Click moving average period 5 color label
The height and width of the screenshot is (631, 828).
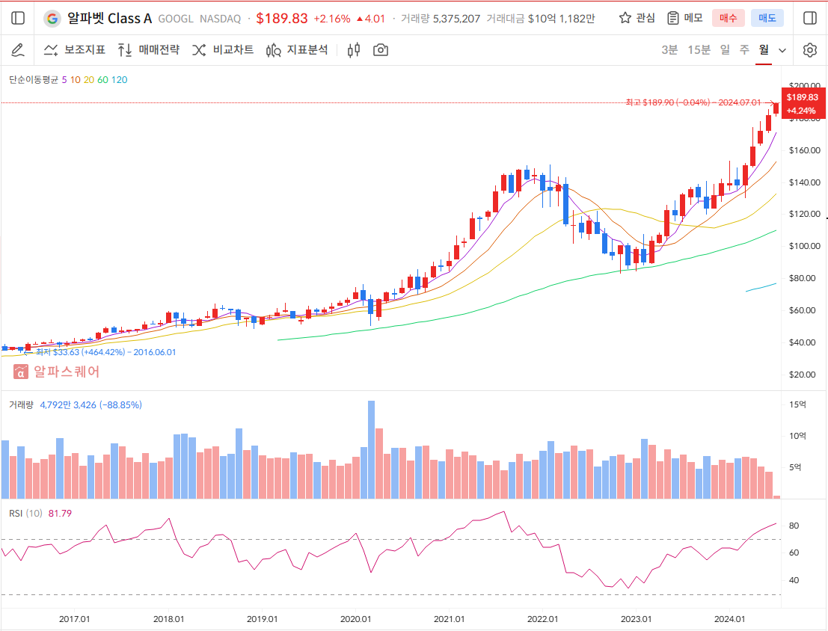[x=64, y=80]
